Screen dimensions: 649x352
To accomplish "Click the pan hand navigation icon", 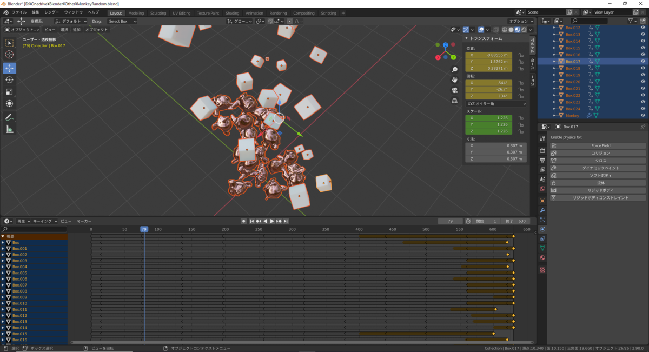I will (455, 79).
